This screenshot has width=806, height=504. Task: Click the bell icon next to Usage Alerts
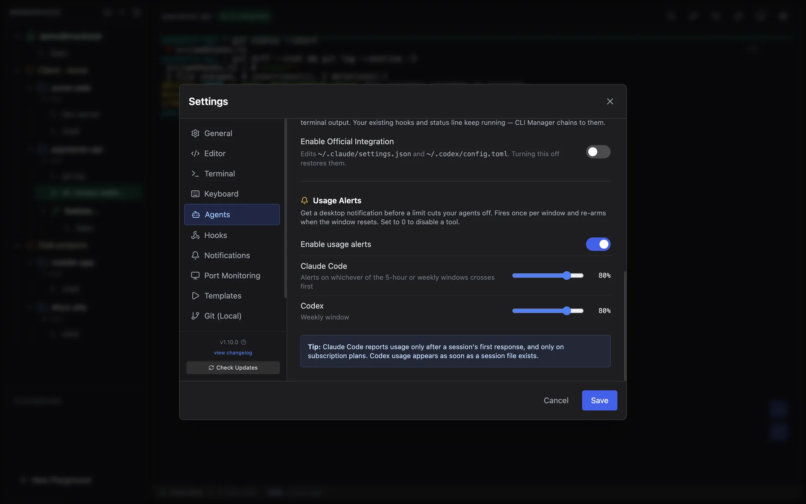click(x=304, y=200)
